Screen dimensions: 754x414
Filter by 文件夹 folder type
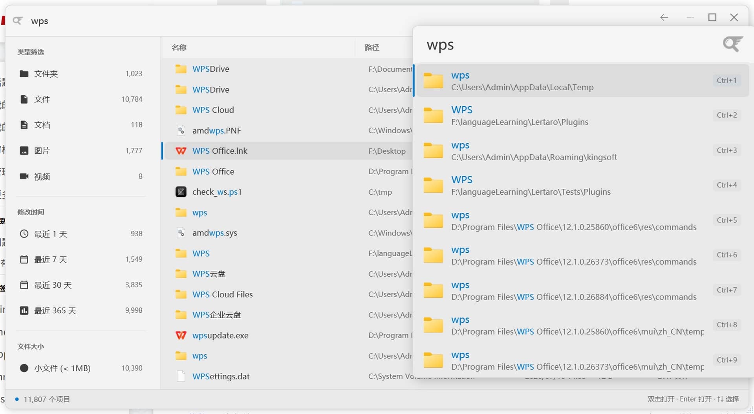click(x=81, y=74)
